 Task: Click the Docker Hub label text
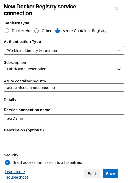tap(22, 31)
